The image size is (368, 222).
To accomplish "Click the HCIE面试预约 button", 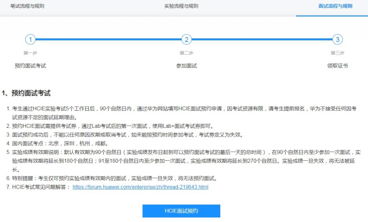I will point(181,211).
